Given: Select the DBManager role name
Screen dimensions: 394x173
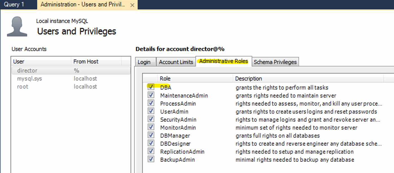Looking at the screenshot, I should [x=175, y=136].
